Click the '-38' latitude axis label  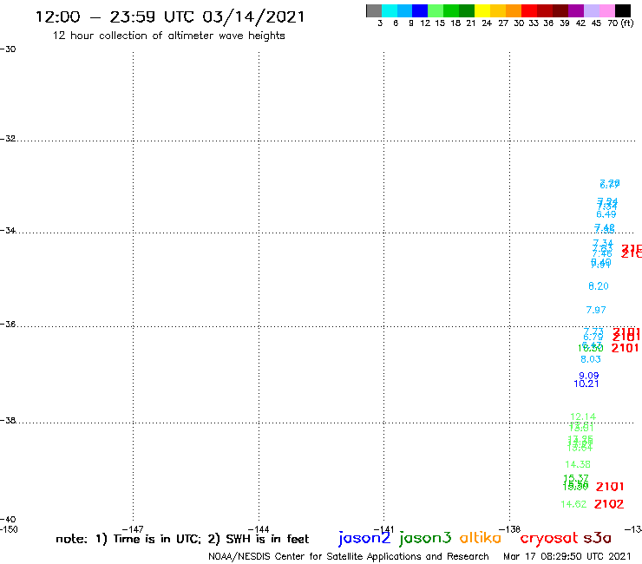point(8,421)
